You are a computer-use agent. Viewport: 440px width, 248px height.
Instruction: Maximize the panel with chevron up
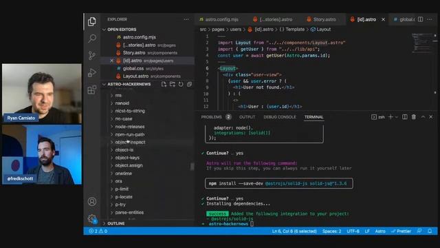click(x=423, y=117)
